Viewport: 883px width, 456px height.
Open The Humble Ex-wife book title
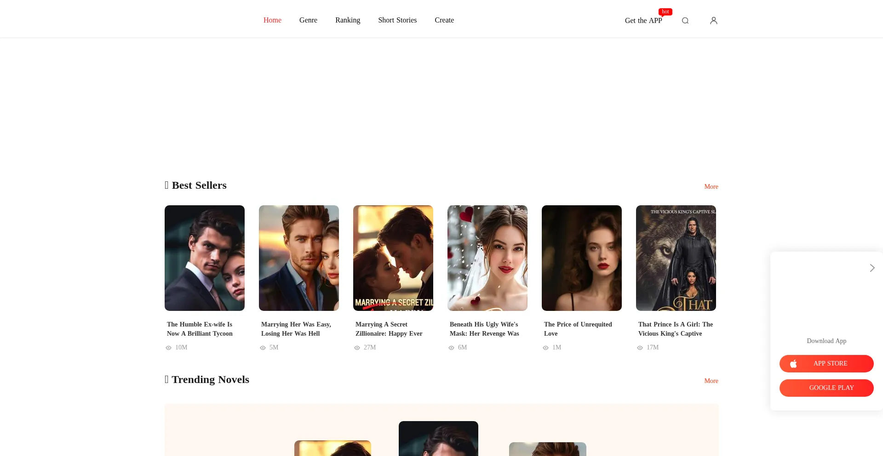click(200, 329)
